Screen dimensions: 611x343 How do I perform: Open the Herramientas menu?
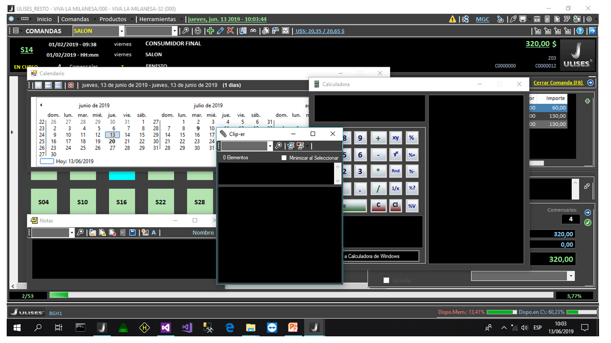point(158,19)
